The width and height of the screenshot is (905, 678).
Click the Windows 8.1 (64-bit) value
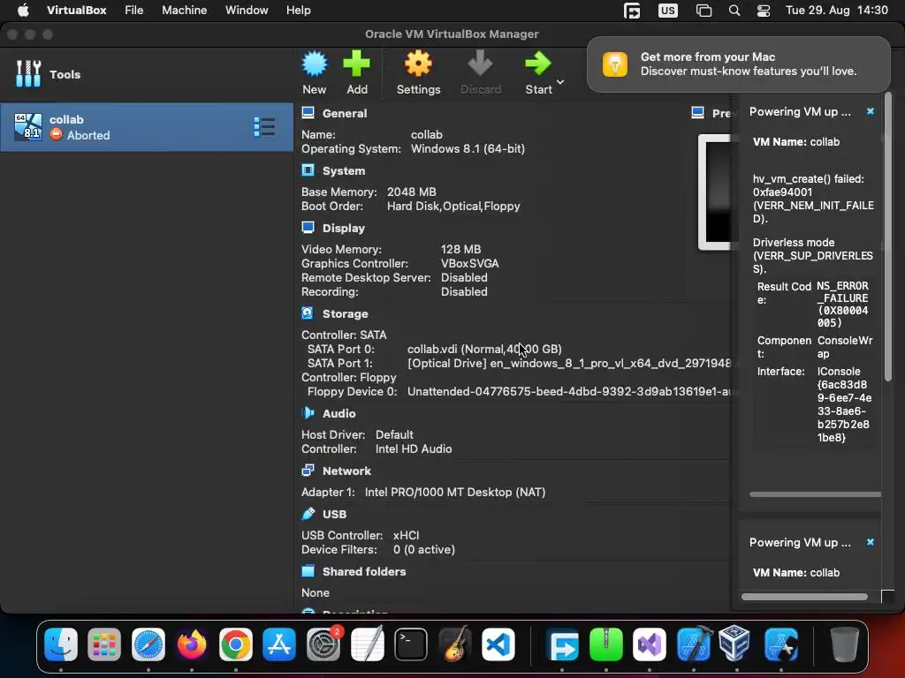pyautogui.click(x=468, y=148)
